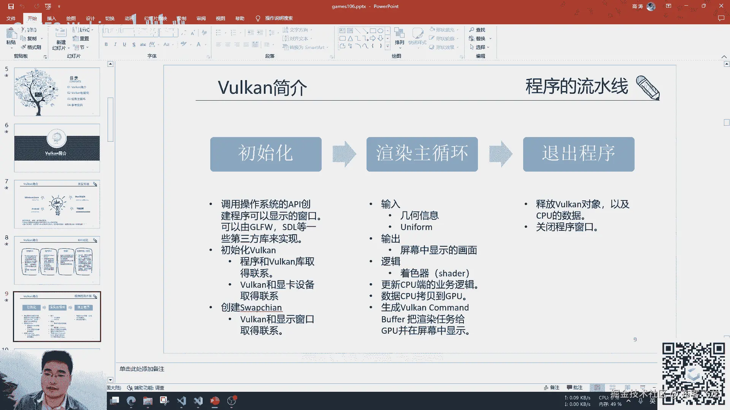Open the File (文件) menu
The height and width of the screenshot is (410, 730).
coord(11,18)
